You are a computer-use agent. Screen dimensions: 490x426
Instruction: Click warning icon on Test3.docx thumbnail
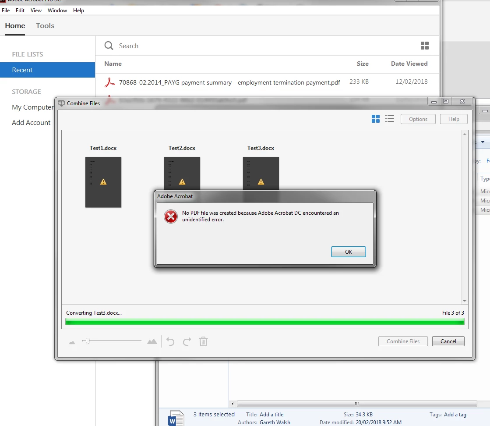point(261,182)
